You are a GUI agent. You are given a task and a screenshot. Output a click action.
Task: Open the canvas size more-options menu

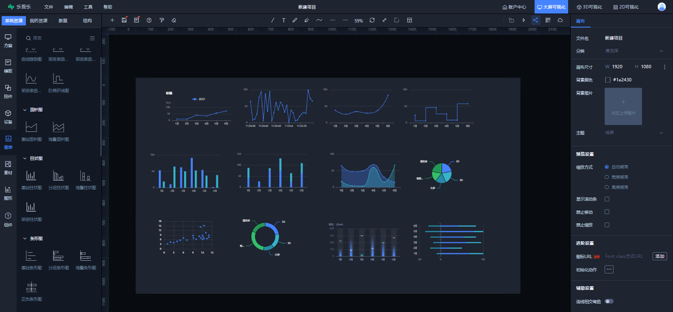click(x=665, y=67)
